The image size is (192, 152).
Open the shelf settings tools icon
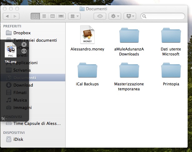pyautogui.click(x=3, y=118)
